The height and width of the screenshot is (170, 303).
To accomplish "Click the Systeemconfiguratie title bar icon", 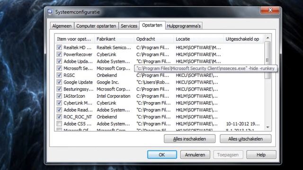I will click(x=50, y=12).
